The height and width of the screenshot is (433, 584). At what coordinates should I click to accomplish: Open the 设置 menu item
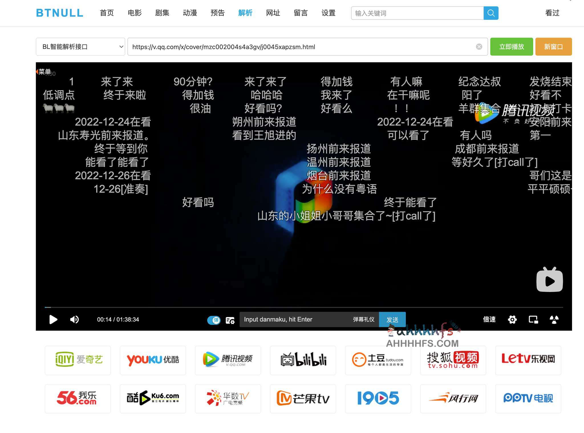pyautogui.click(x=328, y=13)
